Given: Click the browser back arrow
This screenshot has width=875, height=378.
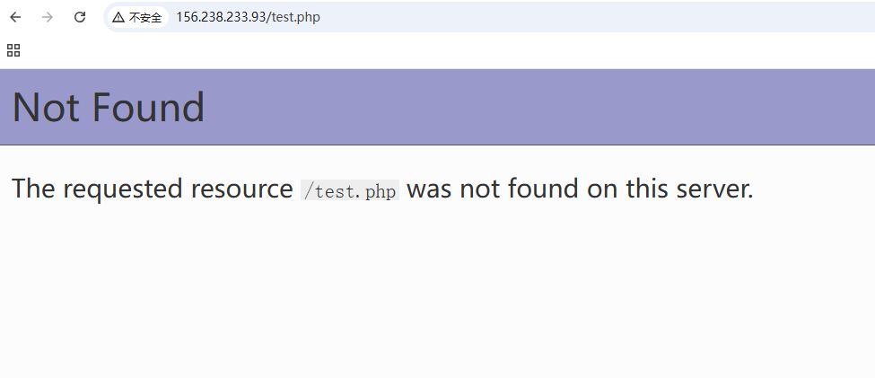Looking at the screenshot, I should [x=15, y=17].
